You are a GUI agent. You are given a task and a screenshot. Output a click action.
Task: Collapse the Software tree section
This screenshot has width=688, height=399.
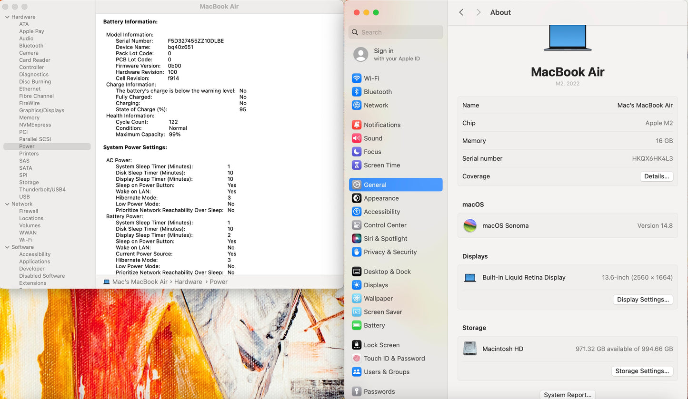(x=7, y=247)
